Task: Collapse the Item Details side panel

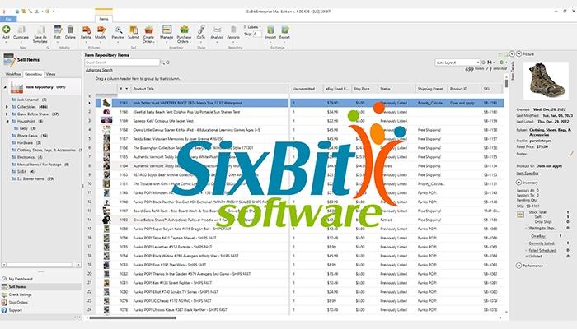Action: pos(512,54)
